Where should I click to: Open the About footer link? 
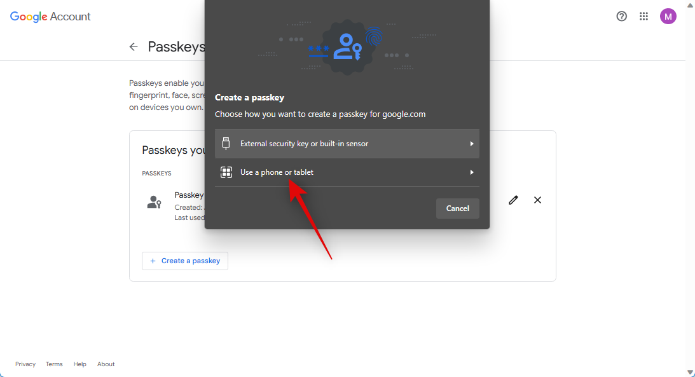[x=106, y=364]
